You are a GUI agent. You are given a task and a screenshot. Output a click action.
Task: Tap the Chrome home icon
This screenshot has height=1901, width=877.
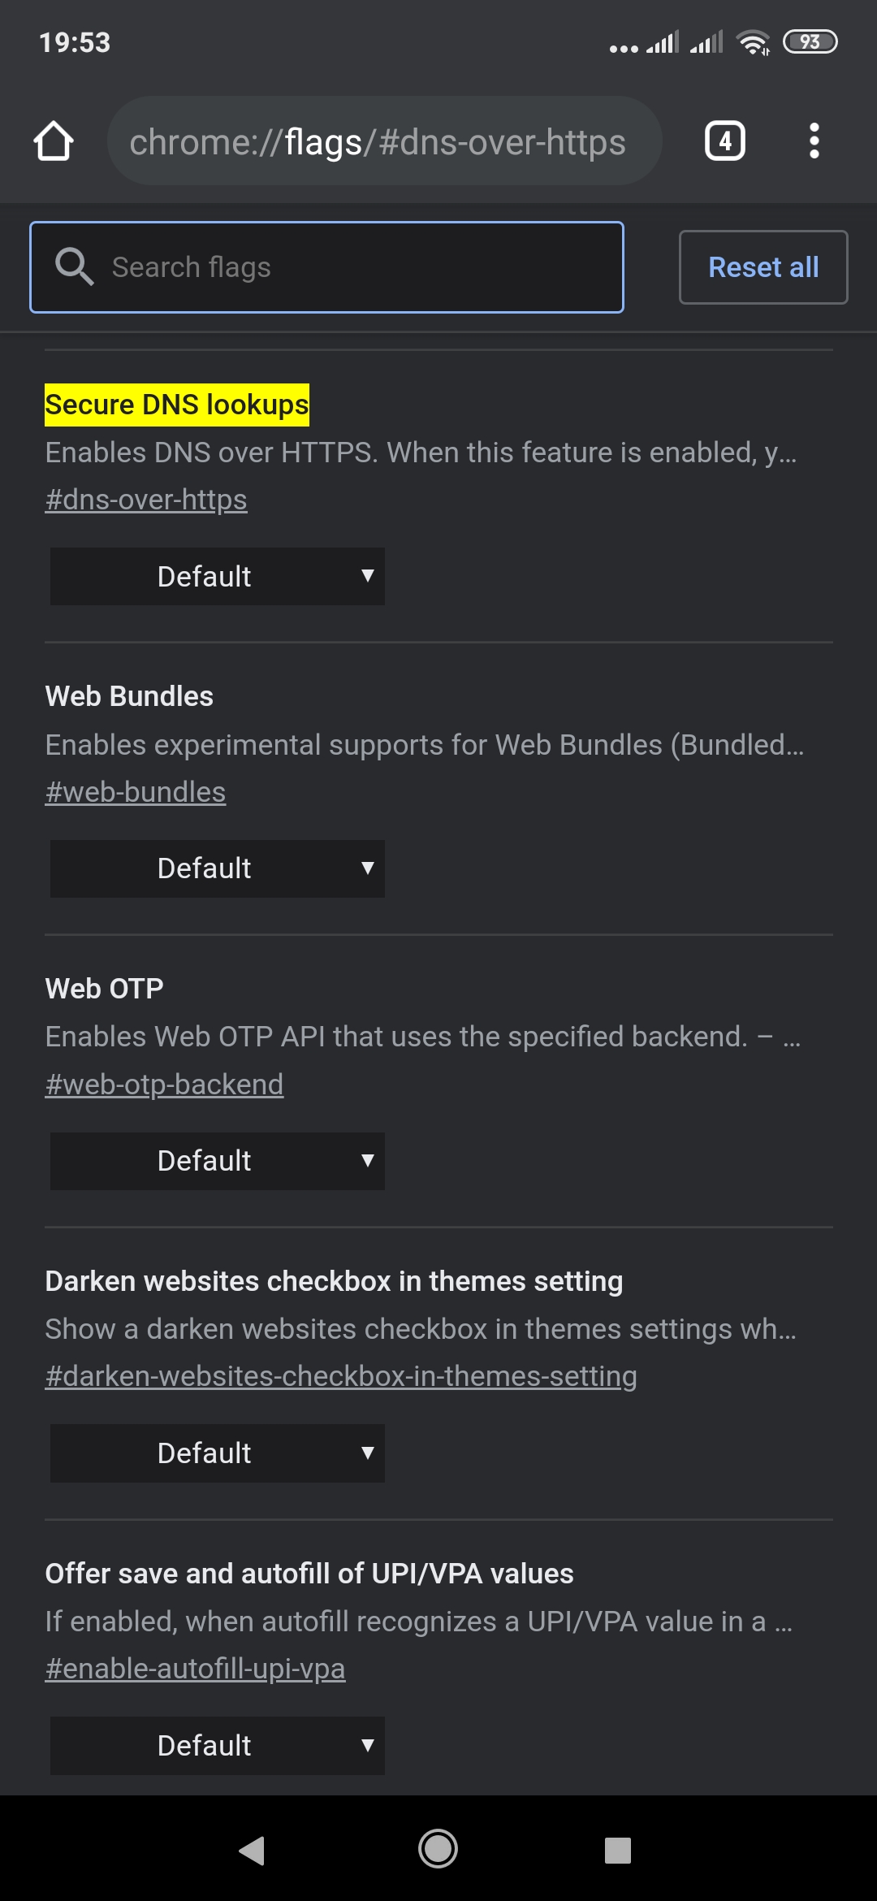coord(54,141)
